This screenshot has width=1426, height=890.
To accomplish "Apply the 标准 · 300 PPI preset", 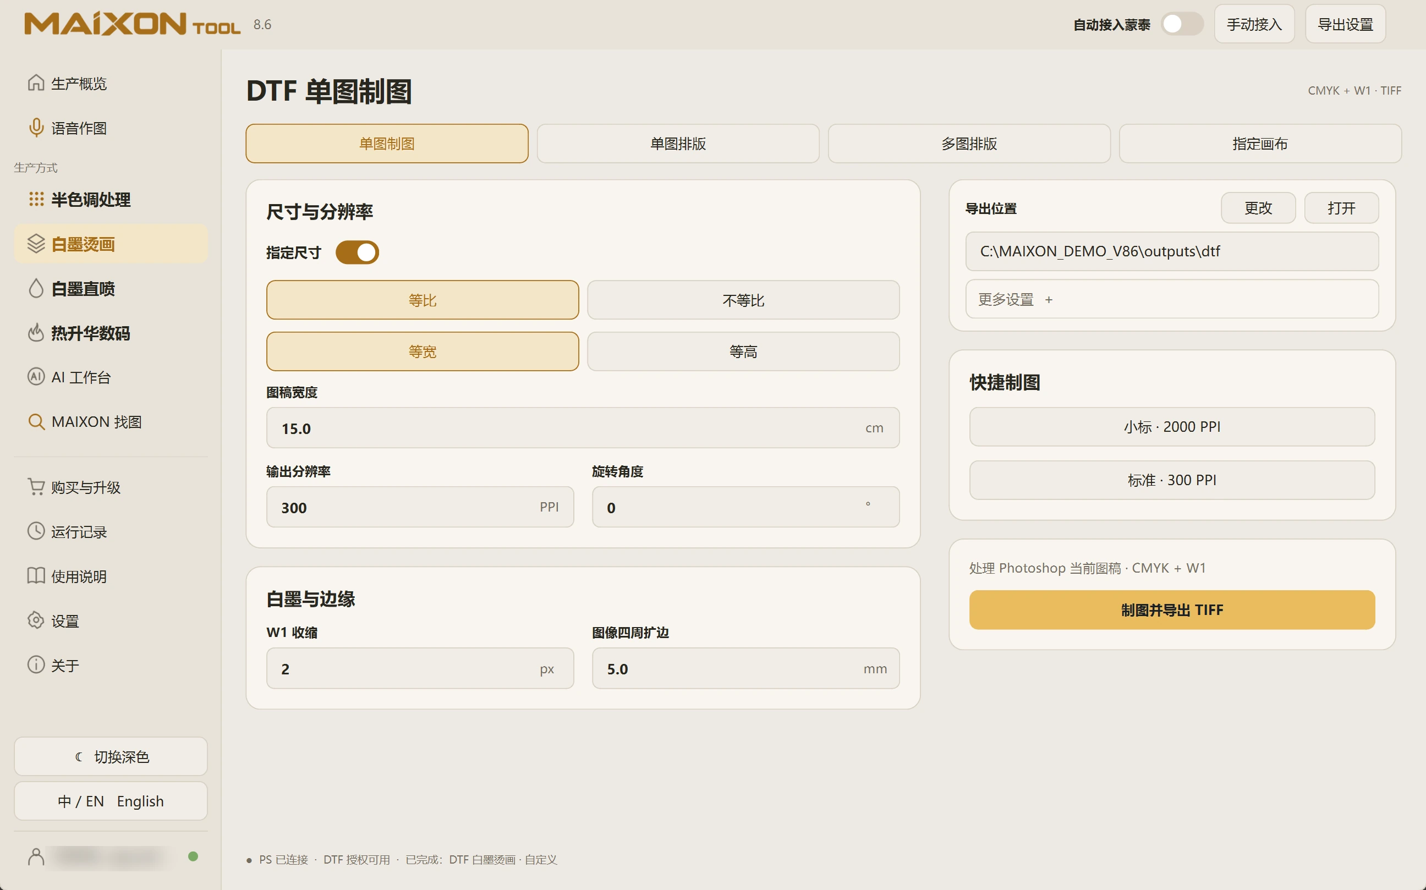I will pyautogui.click(x=1172, y=480).
